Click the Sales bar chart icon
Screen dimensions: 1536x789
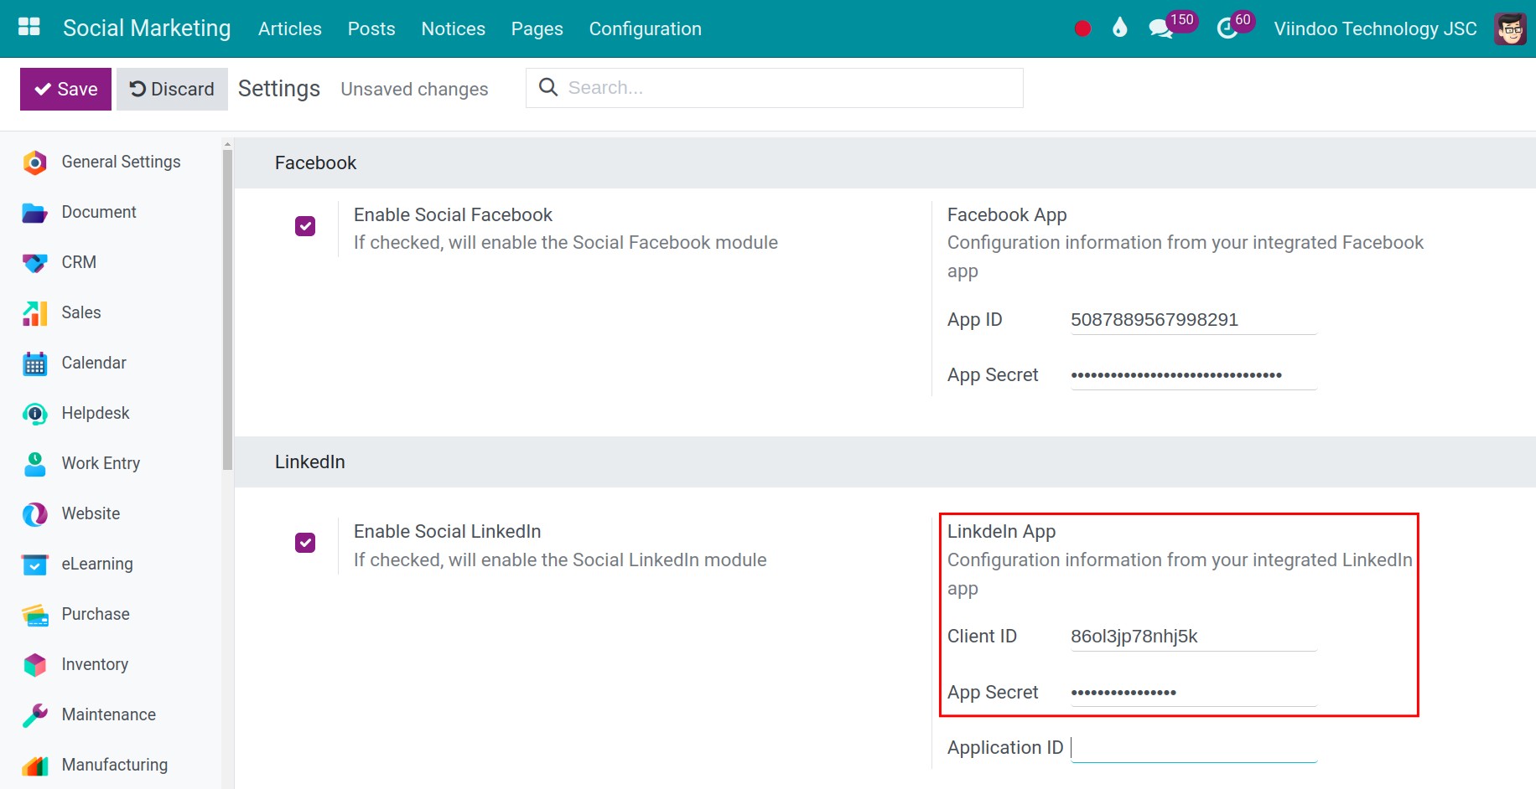[34, 313]
